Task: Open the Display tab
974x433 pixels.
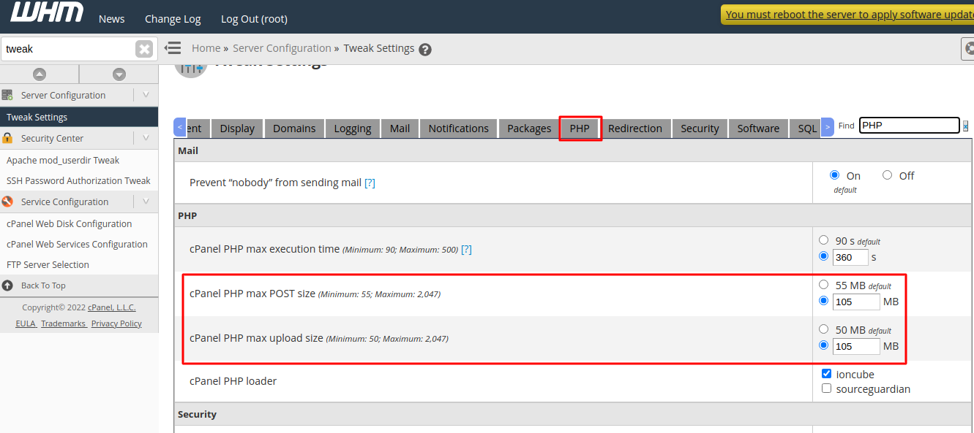Action: click(237, 129)
